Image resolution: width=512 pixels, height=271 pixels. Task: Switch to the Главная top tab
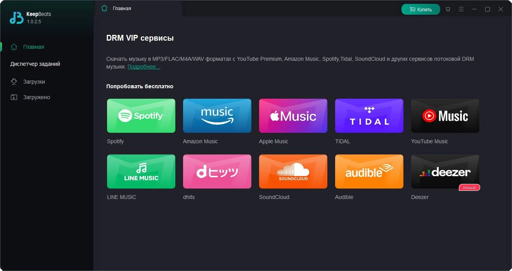coord(138,8)
